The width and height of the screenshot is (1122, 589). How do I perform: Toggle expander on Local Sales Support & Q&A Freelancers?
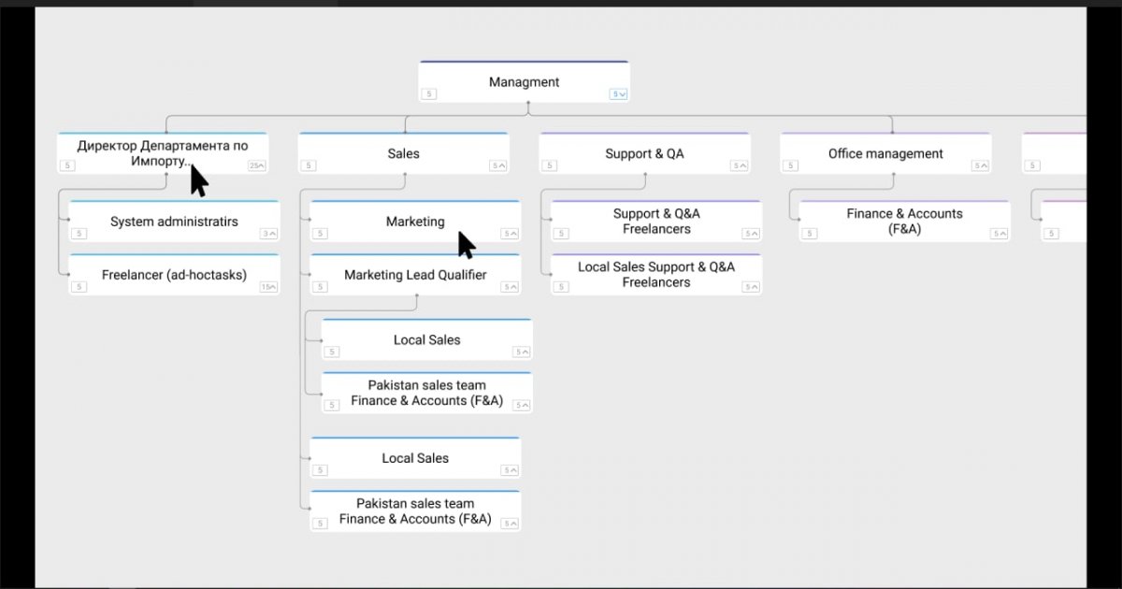[x=752, y=287]
